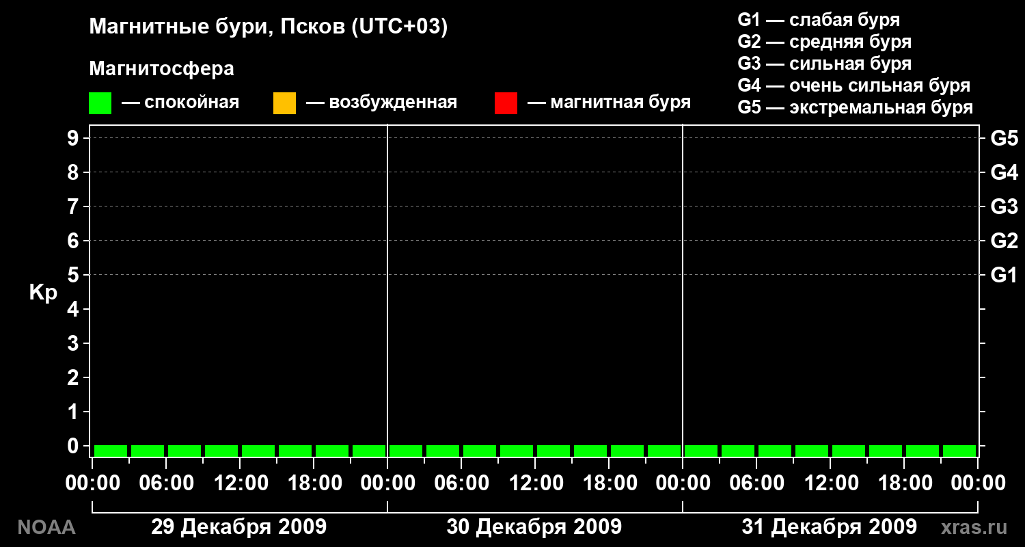Viewport: 1025px width, 547px height.
Task: Click the Kp axis label
Action: [x=43, y=293]
